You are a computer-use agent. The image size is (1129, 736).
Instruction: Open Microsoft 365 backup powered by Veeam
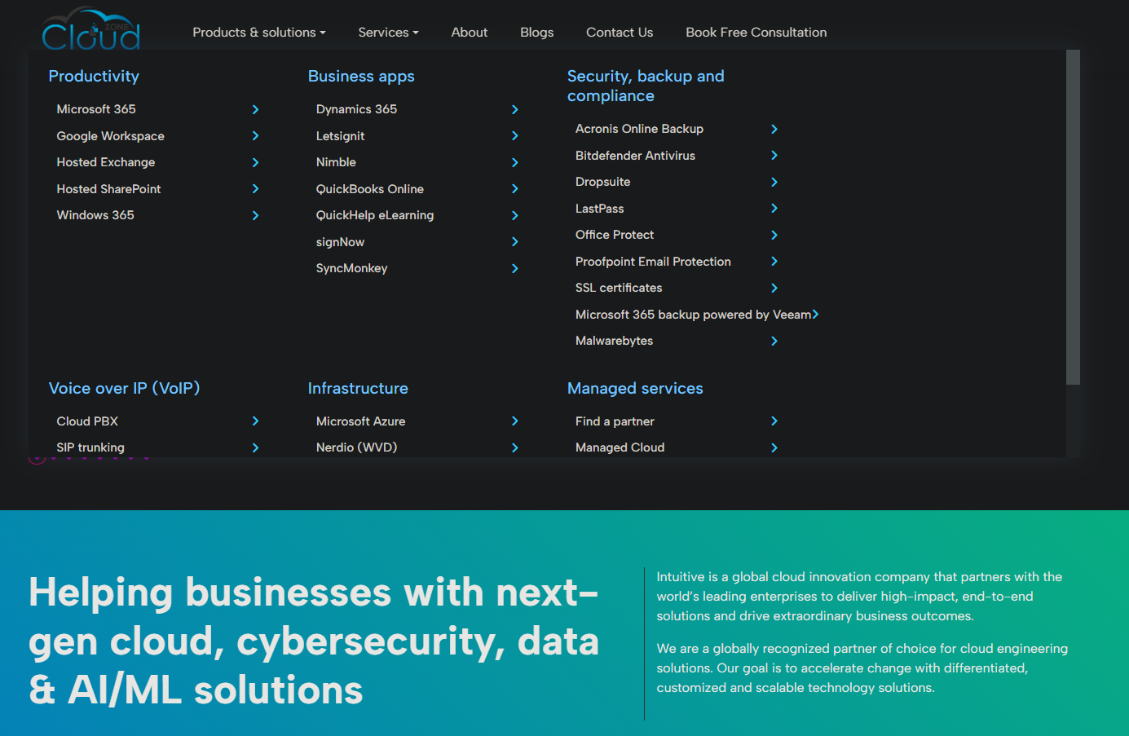click(693, 315)
